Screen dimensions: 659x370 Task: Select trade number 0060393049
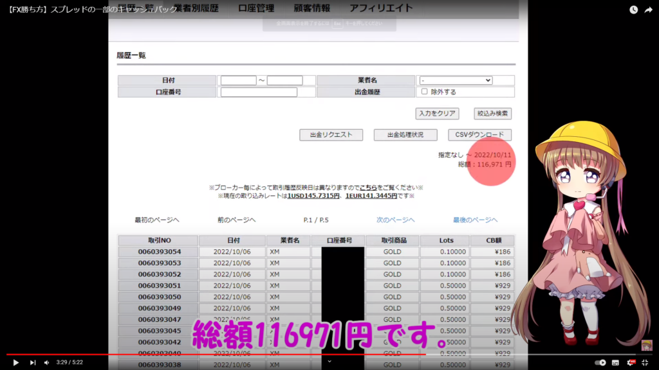pyautogui.click(x=160, y=308)
